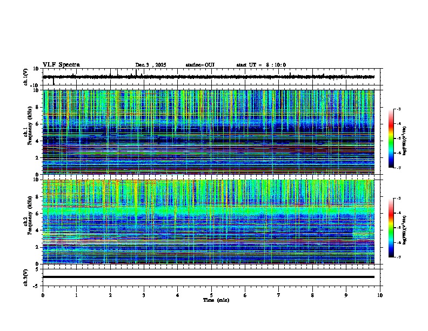Click the ch.1 spectrogram panel

[x=209, y=132]
